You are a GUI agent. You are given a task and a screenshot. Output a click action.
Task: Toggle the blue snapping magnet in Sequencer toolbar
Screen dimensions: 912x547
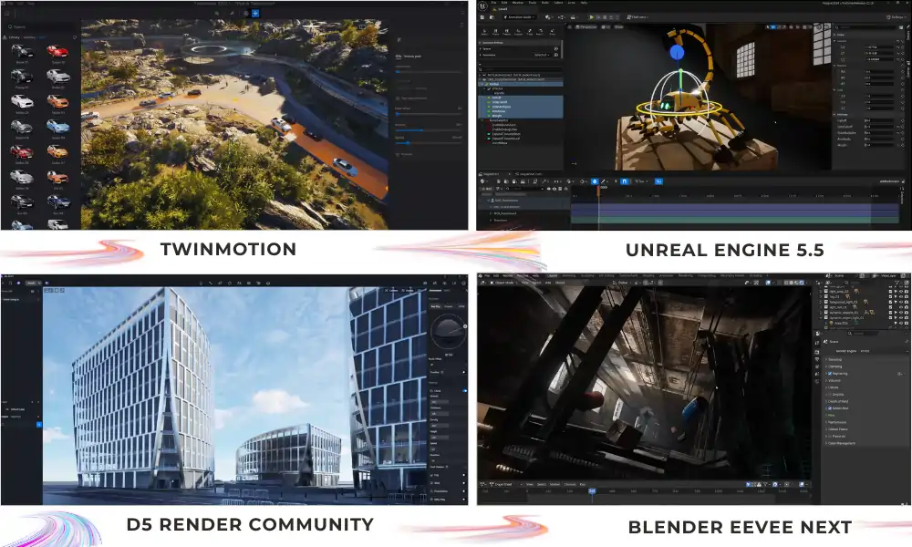point(624,181)
